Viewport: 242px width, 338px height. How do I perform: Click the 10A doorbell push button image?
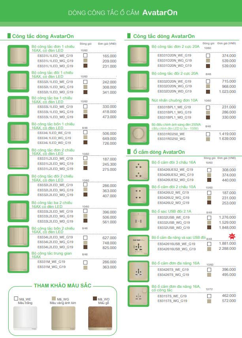pos(138,108)
